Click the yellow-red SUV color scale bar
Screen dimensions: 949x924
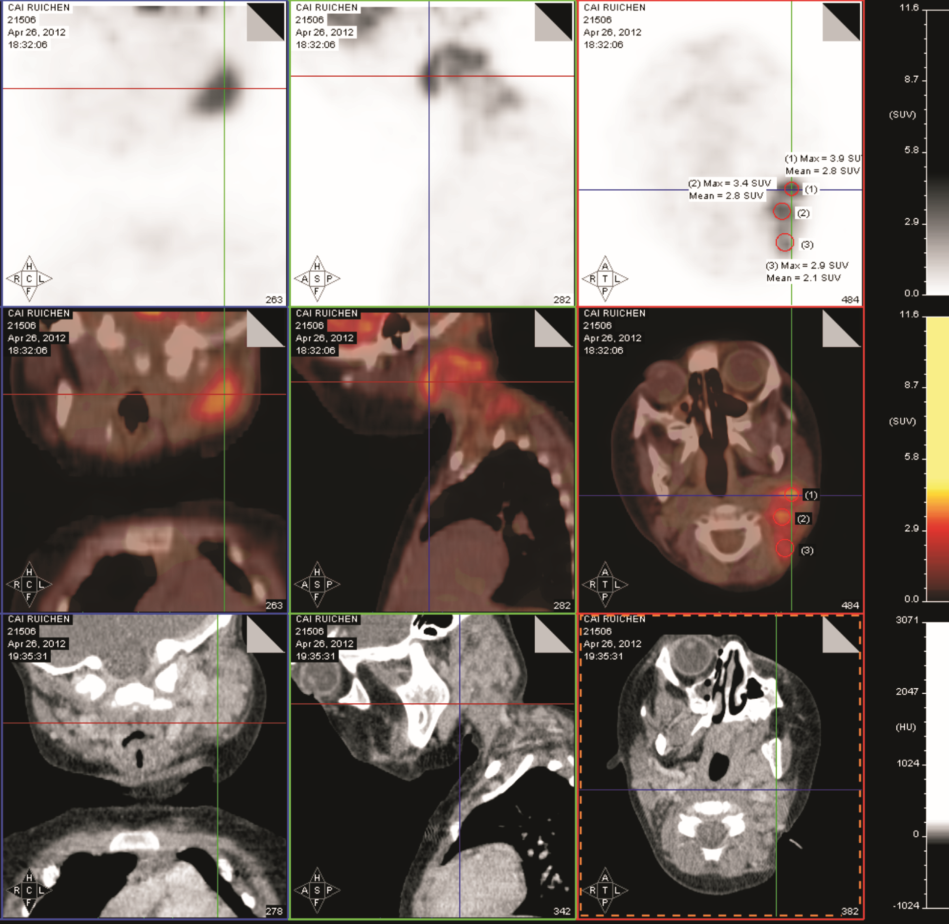[x=937, y=456]
